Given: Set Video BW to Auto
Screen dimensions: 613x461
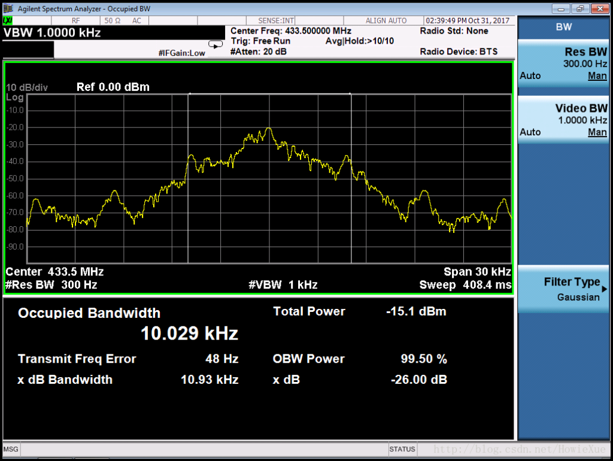Looking at the screenshot, I should pyautogui.click(x=530, y=132).
